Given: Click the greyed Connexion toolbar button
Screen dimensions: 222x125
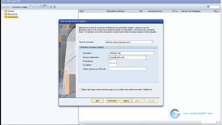Looking at the screenshot, I should tap(6, 7).
